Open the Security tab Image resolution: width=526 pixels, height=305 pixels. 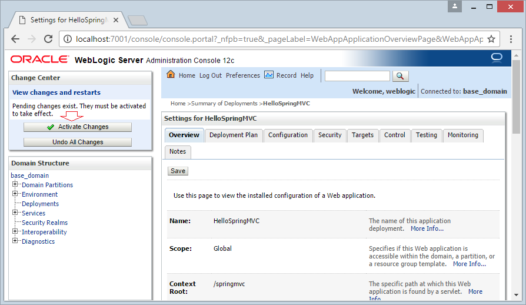click(329, 135)
